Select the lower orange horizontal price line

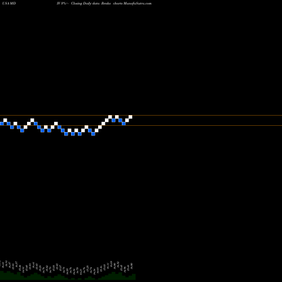(x=141, y=125)
